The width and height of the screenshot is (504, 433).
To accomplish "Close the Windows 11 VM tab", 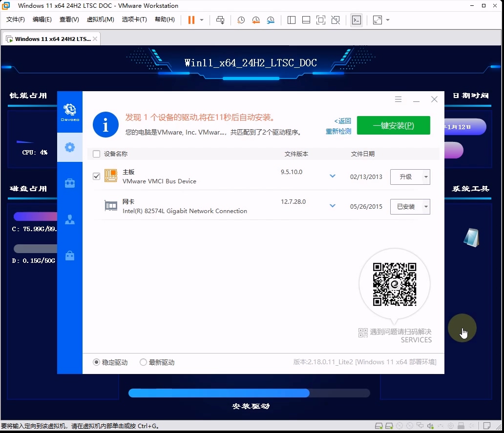I will [x=95, y=39].
